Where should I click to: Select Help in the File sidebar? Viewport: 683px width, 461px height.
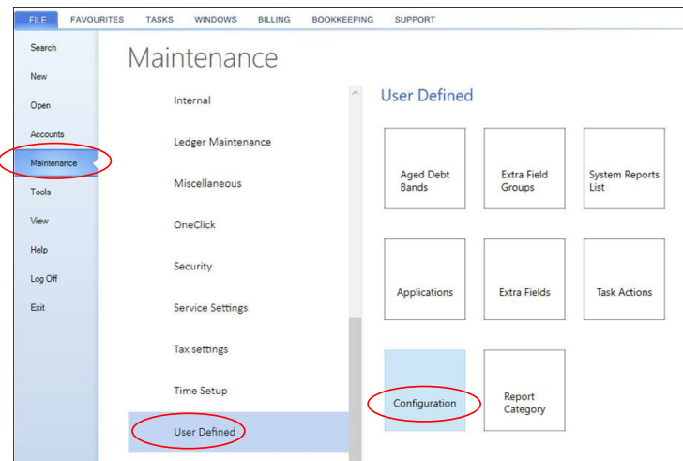[39, 250]
